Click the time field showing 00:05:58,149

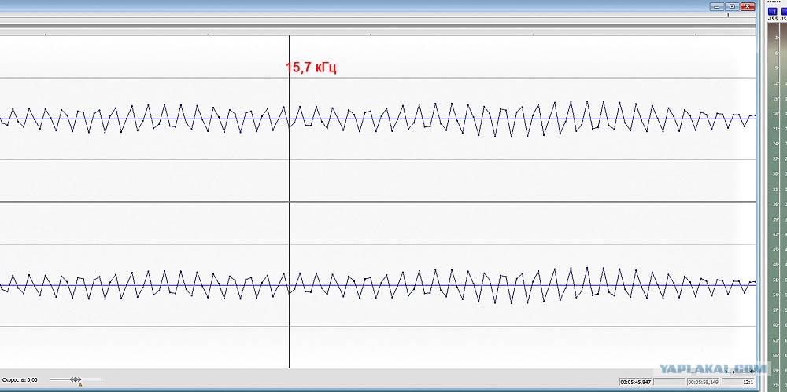click(x=704, y=382)
